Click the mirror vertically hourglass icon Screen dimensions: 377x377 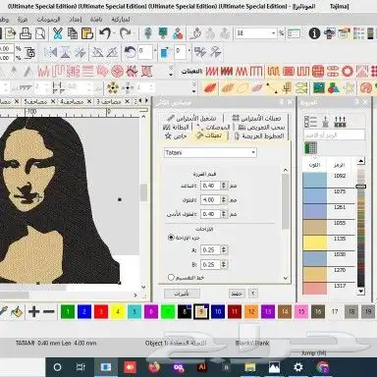(66, 52)
